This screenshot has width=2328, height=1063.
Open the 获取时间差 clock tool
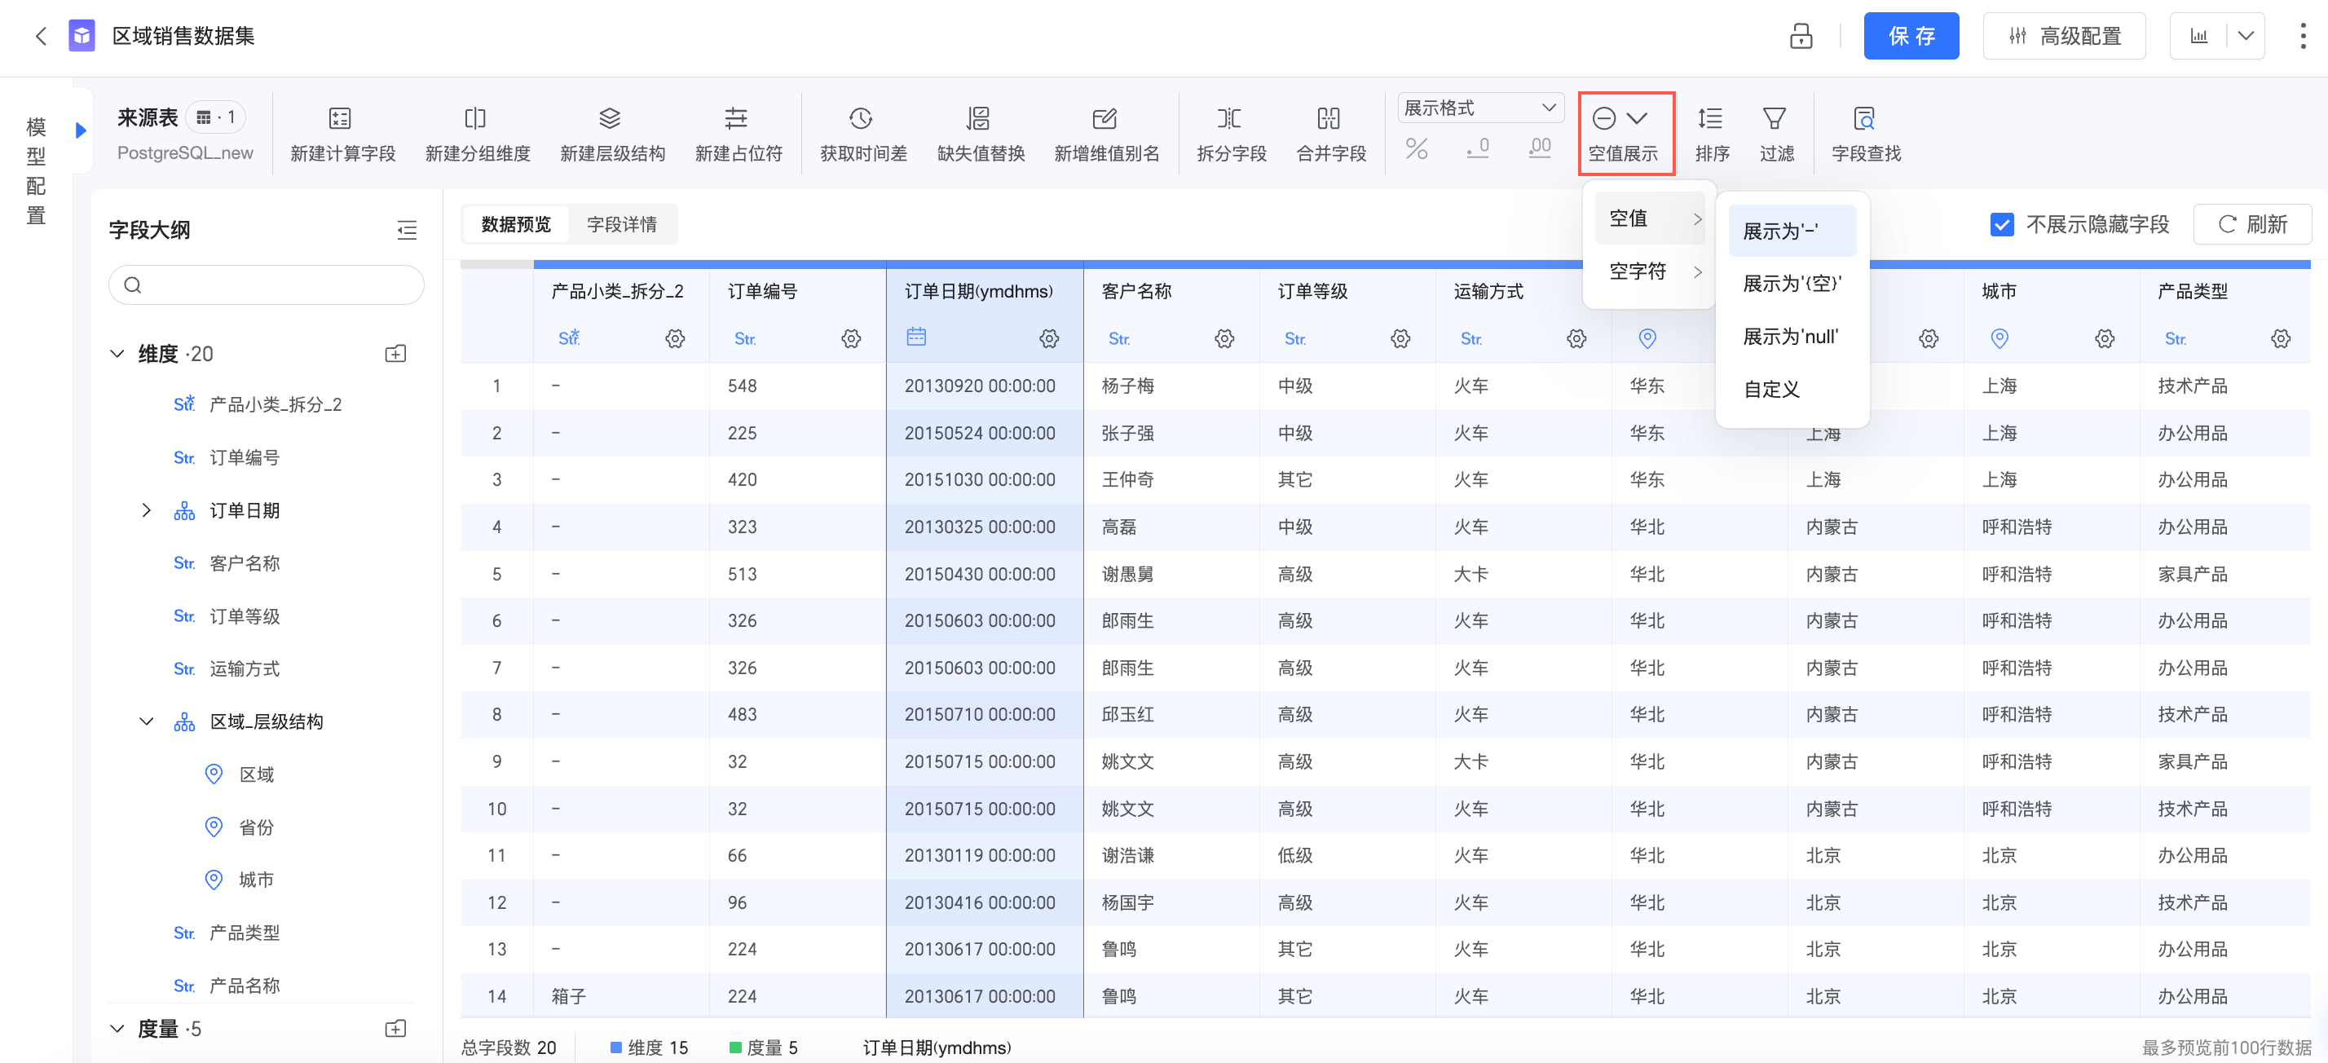point(860,118)
